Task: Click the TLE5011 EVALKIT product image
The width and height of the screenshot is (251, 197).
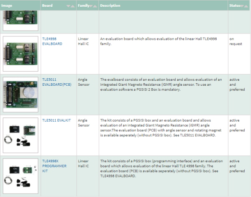Action: (20, 135)
